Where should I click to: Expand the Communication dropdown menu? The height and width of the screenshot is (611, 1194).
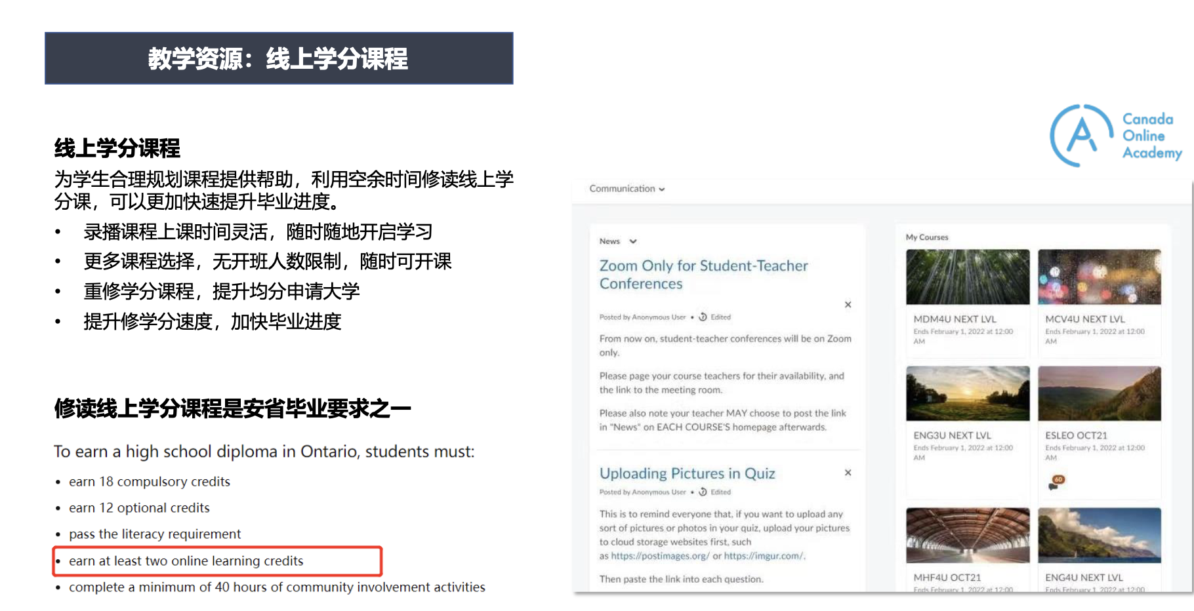click(x=627, y=189)
